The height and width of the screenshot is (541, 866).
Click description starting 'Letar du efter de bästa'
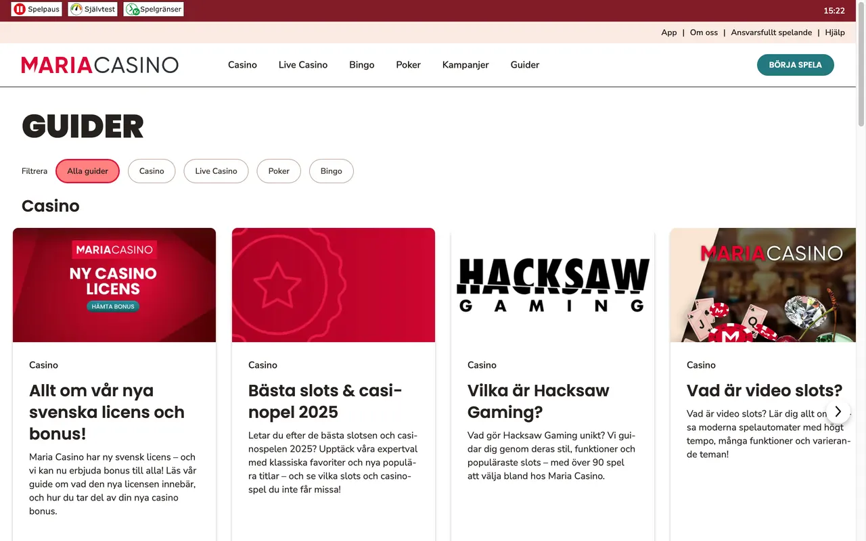click(333, 463)
